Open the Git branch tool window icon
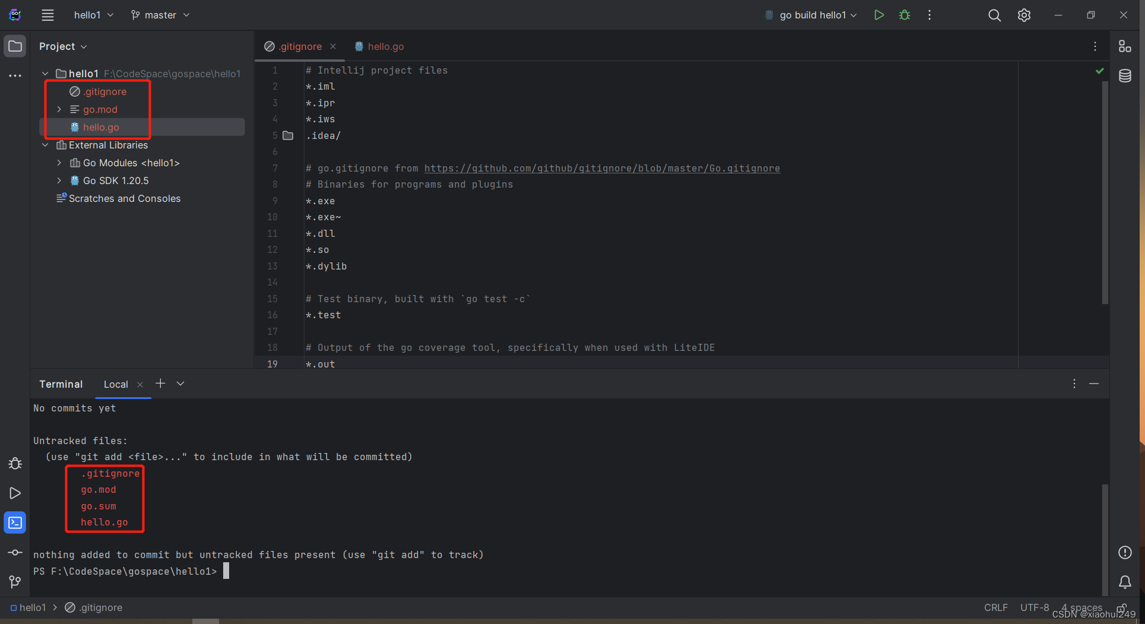This screenshot has height=624, width=1145. (x=15, y=582)
